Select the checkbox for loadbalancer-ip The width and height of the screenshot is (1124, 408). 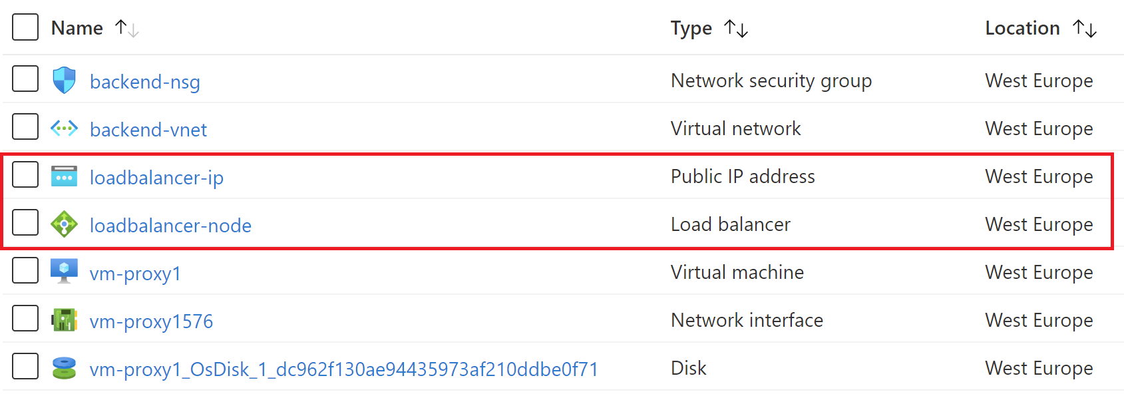[25, 174]
